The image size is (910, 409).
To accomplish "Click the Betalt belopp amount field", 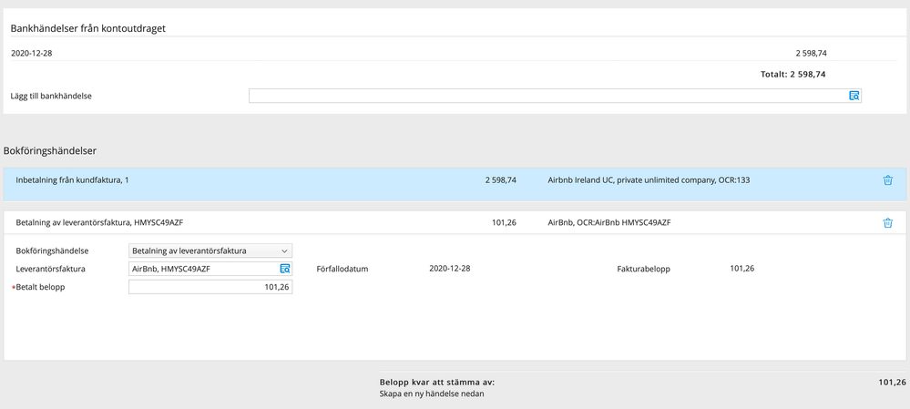I will click(210, 287).
